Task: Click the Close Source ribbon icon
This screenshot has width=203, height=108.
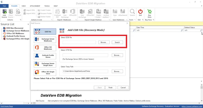Action: click(x=11, y=13)
